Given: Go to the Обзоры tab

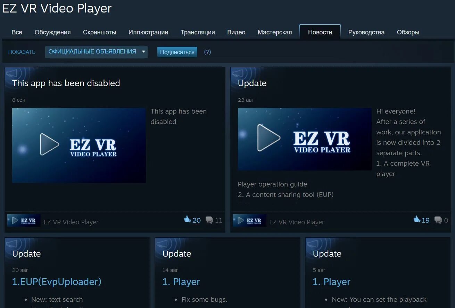Looking at the screenshot, I should [x=408, y=32].
